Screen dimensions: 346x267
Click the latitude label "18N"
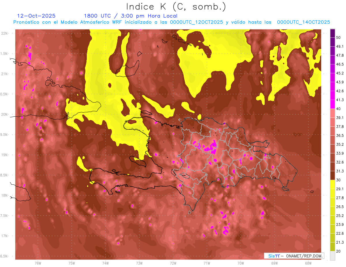pos(5,196)
